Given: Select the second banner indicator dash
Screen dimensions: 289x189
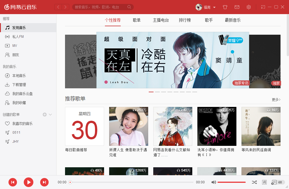Looking at the screenshot, I should [158, 92].
